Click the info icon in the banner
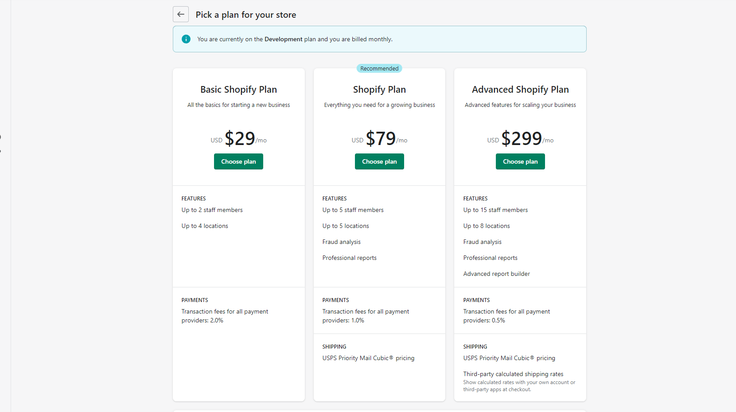 click(186, 39)
